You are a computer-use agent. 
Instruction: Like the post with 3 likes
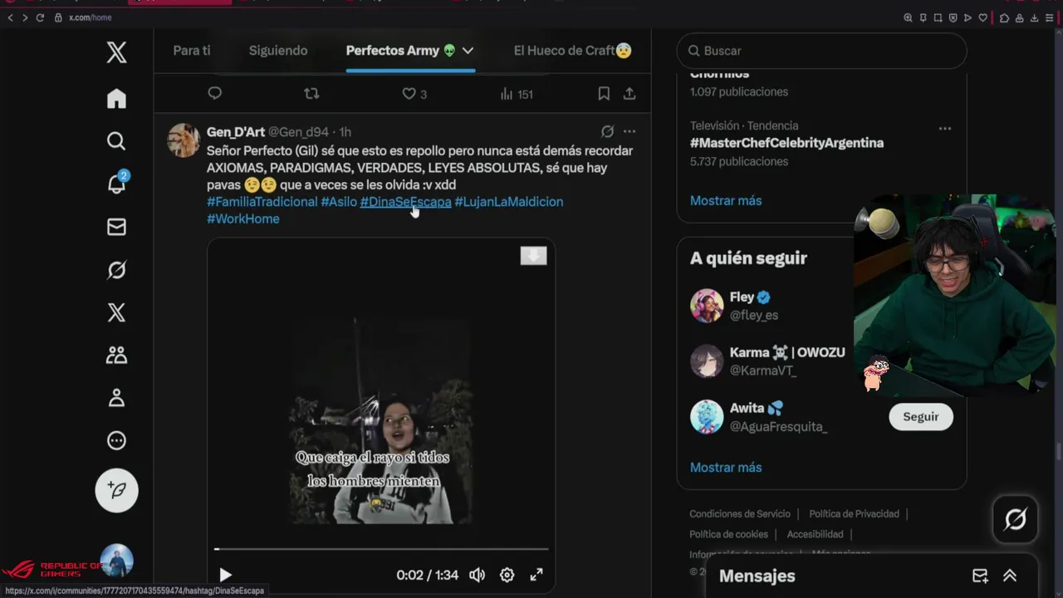coord(414,94)
